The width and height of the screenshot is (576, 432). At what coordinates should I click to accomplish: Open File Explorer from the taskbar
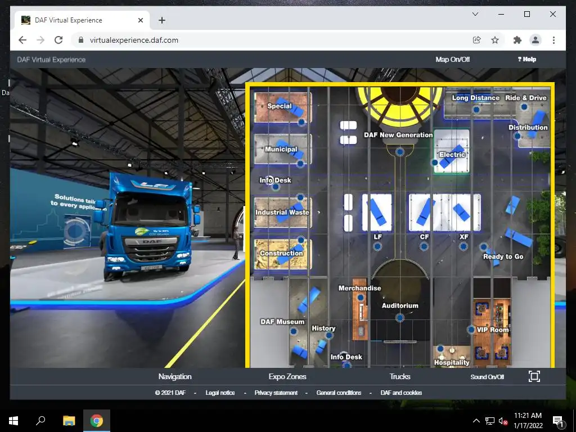(x=69, y=421)
